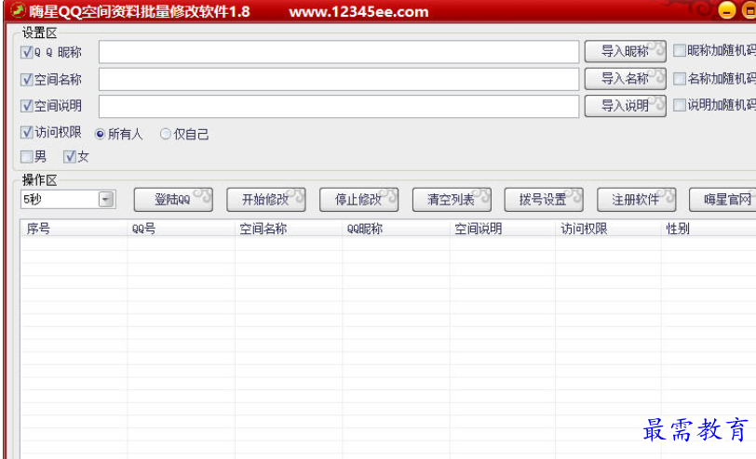Click the QQ昵称 column header
Image resolution: width=756 pixels, height=459 pixels.
pos(396,229)
